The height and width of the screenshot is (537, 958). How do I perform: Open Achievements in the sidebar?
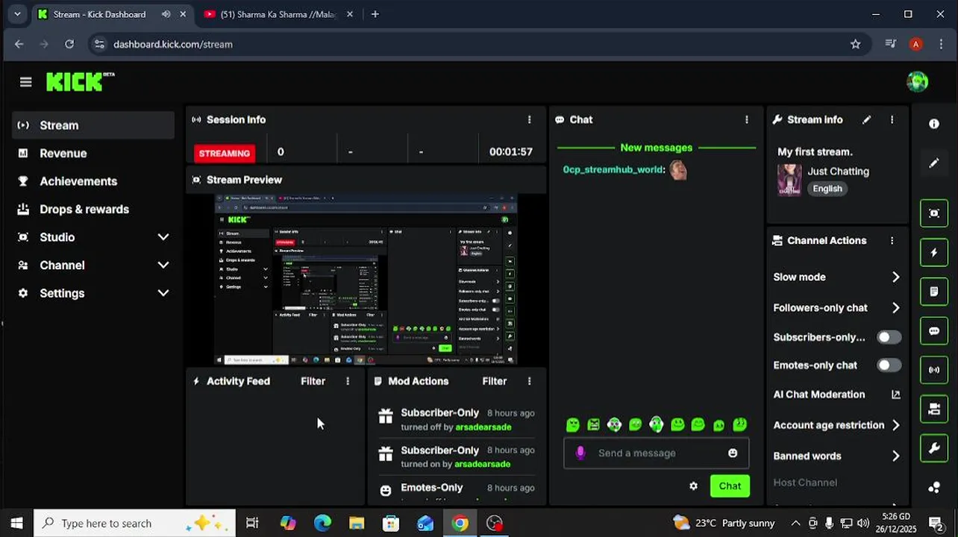(x=93, y=181)
